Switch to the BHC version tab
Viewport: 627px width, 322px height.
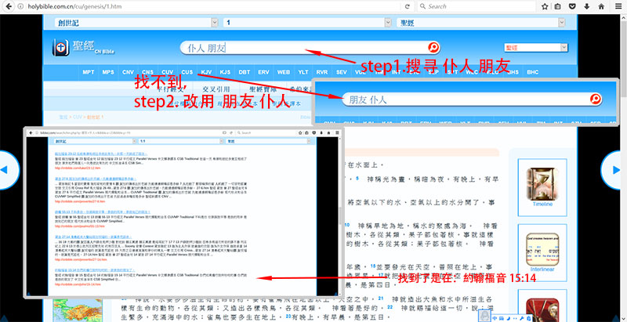(533, 72)
